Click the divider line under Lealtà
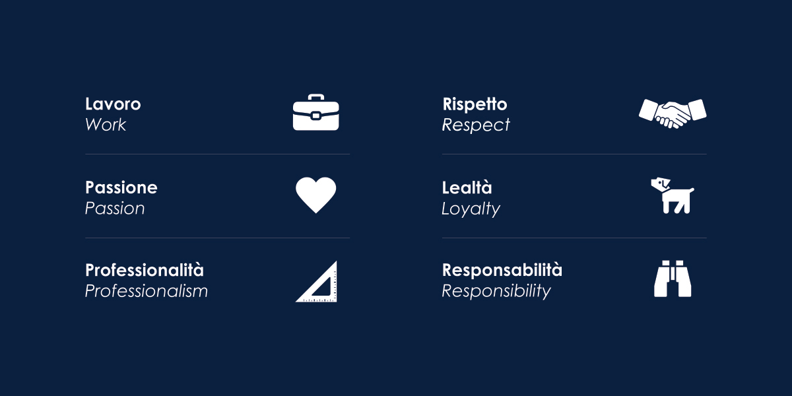This screenshot has width=792, height=396. [574, 238]
